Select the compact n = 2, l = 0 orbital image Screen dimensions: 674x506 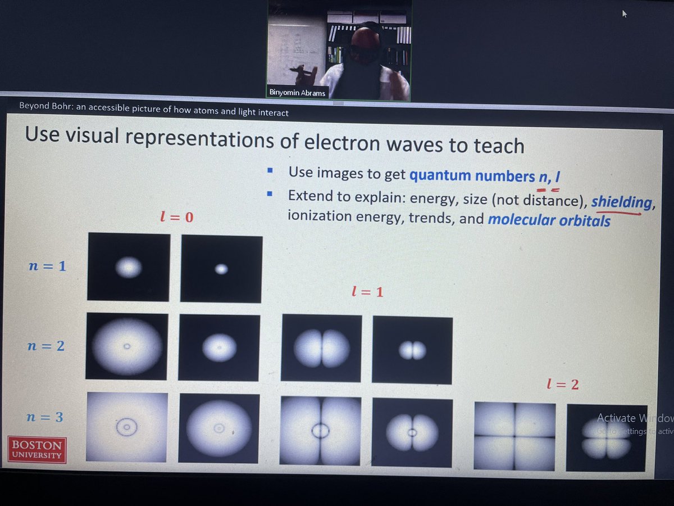pos(219,347)
